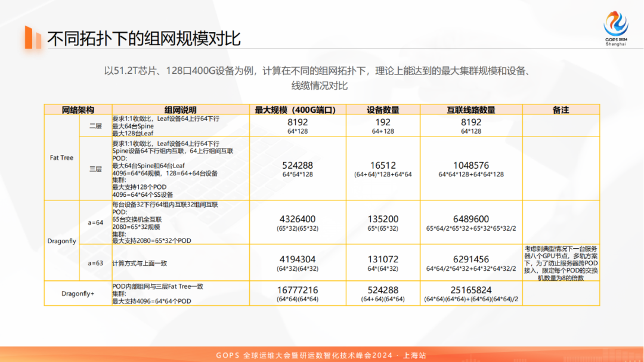
Task: Switch to the 设备数量 column header
Action: click(383, 109)
